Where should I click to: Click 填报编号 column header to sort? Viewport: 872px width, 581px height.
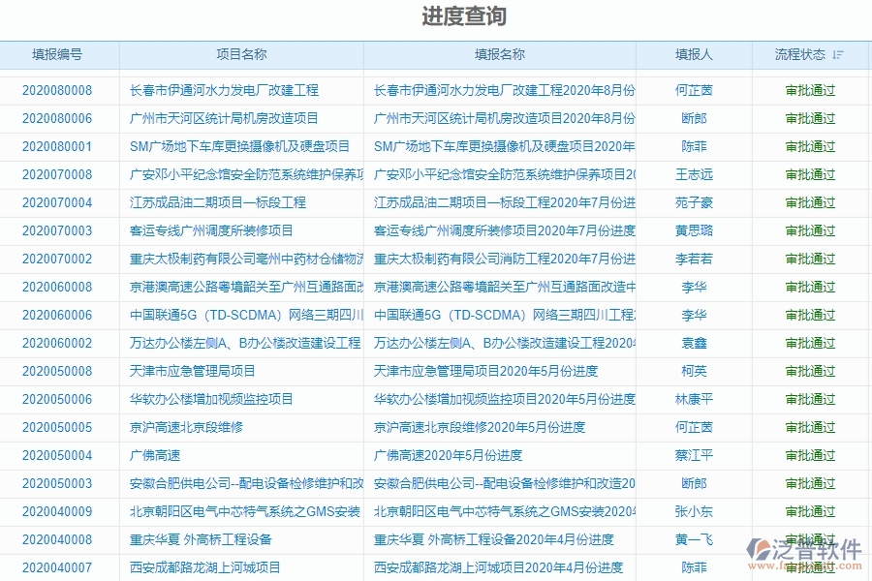pyautogui.click(x=58, y=55)
